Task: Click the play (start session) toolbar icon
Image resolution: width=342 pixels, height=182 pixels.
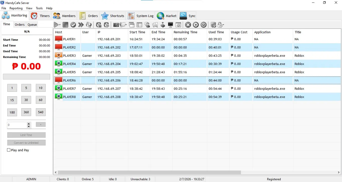Action: [56, 25]
